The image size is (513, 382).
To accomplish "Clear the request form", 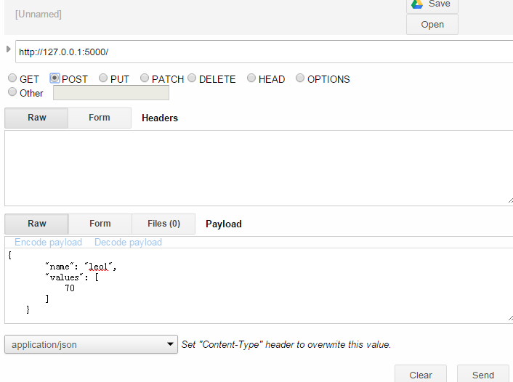I will pyautogui.click(x=421, y=374).
